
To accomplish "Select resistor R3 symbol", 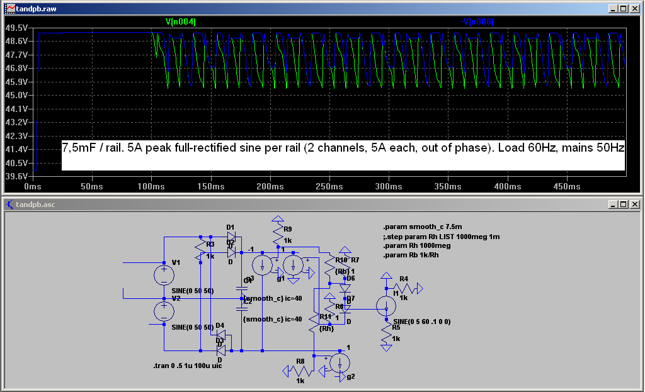I will click(200, 249).
